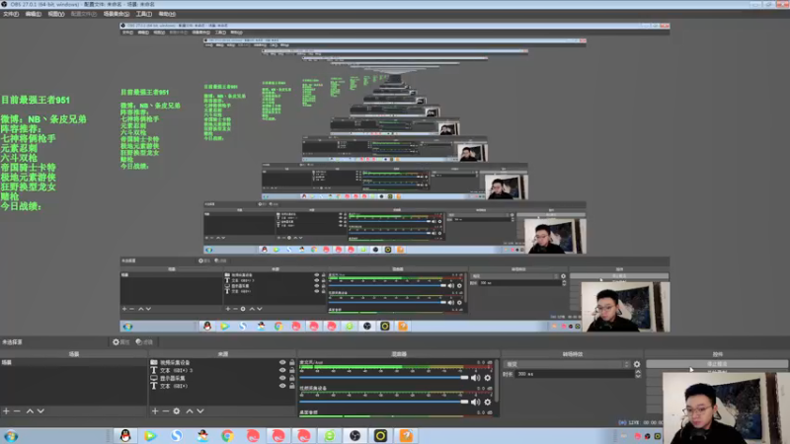Lock the 显示器采集 source
This screenshot has height=444, width=790.
[x=291, y=378]
